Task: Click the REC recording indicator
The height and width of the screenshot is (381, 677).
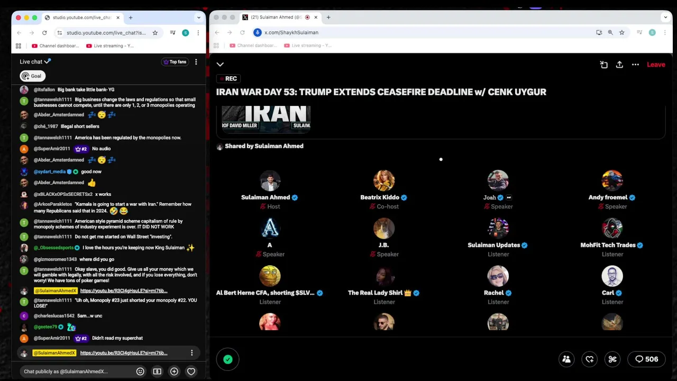Action: click(x=227, y=78)
